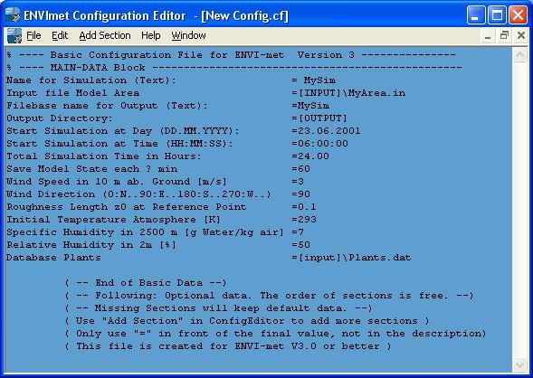Click the 'Input file Model Area' label
This screenshot has width=533, height=378.
72,93
